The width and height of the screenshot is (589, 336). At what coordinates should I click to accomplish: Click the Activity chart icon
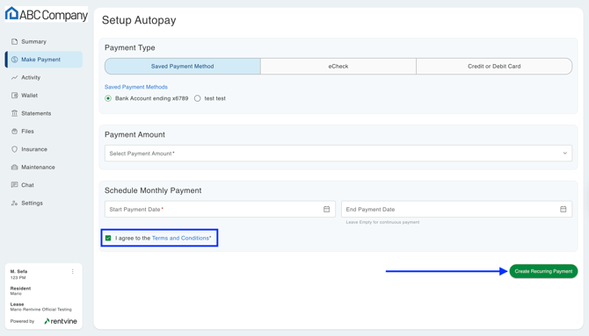pyautogui.click(x=14, y=77)
